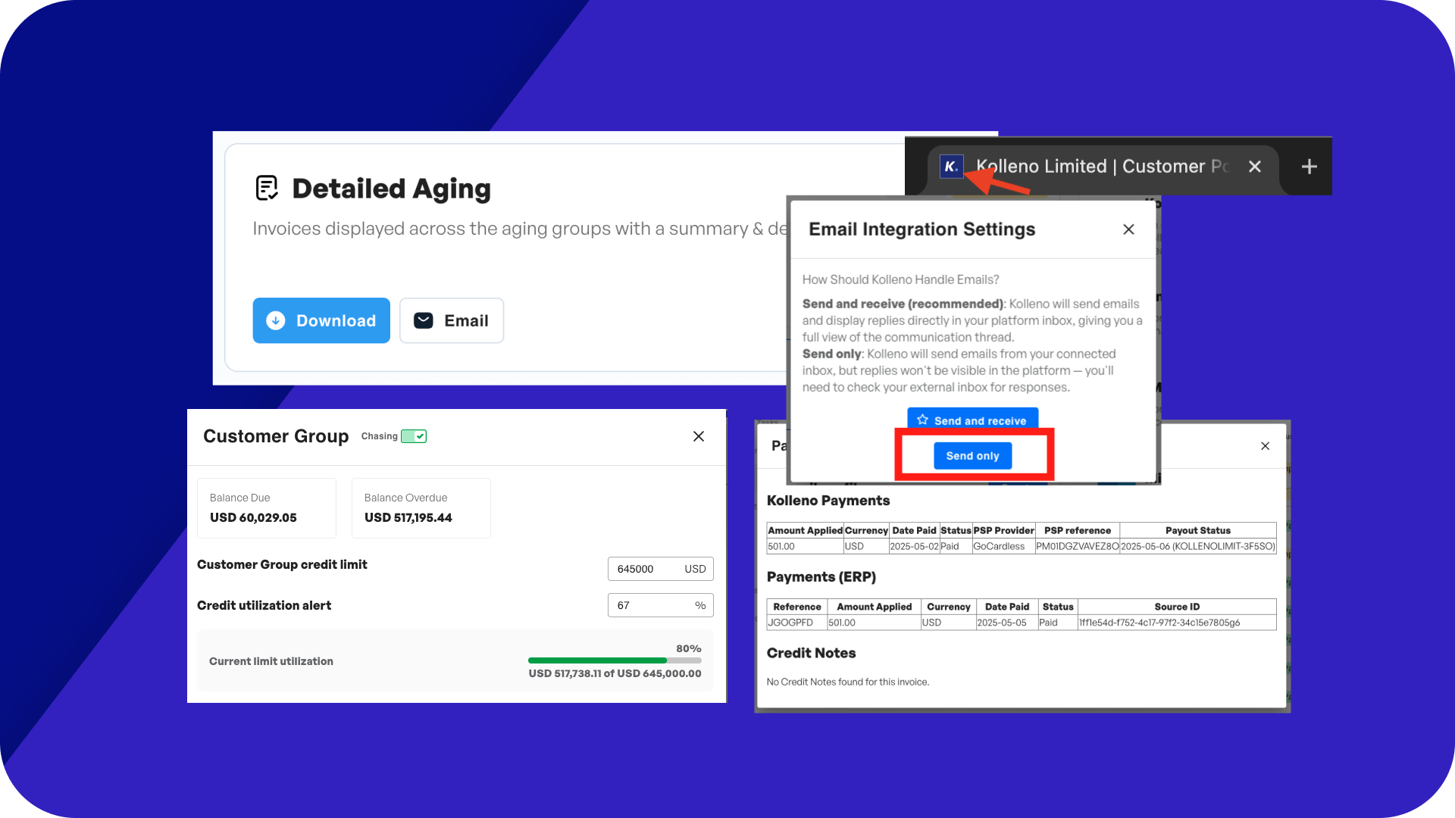Screen dimensions: 1455x818
Task: Edit the Customer Group credit limit field
Action: coord(643,569)
